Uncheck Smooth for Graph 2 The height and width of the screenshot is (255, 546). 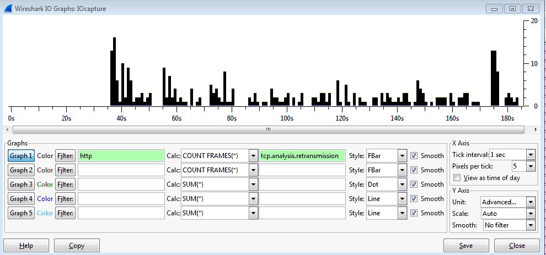(x=414, y=170)
